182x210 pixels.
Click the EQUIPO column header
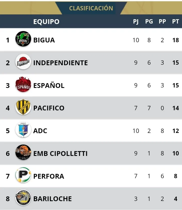click(46, 21)
